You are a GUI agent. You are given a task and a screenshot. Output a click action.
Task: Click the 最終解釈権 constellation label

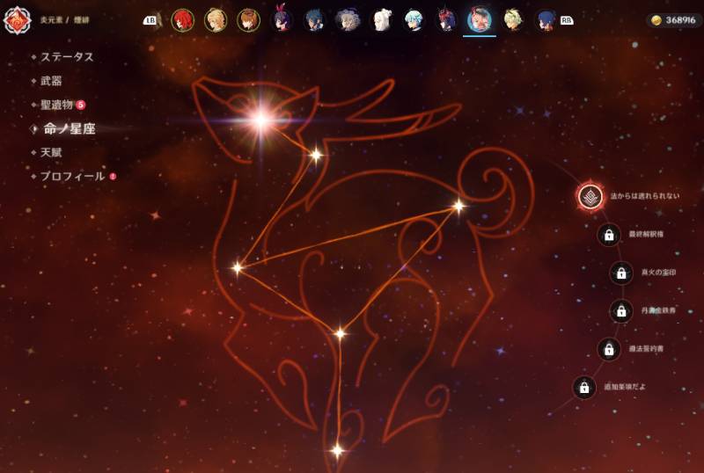pos(646,234)
